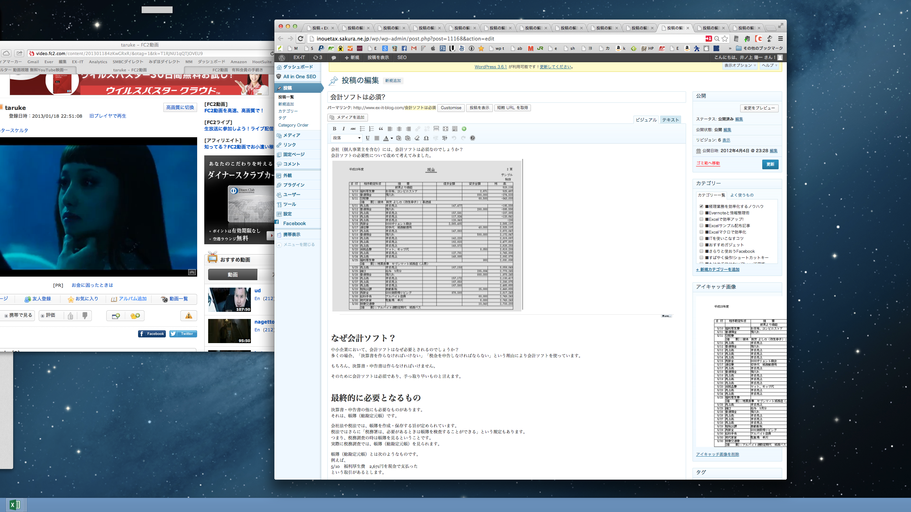This screenshot has height=512, width=911.
Task: Open the ＋新規 new content menu
Action: 352,57
